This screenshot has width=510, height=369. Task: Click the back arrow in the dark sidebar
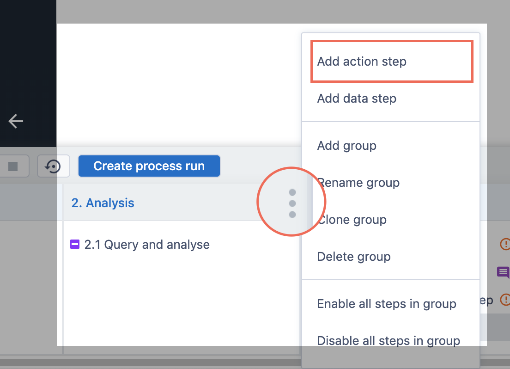click(16, 121)
